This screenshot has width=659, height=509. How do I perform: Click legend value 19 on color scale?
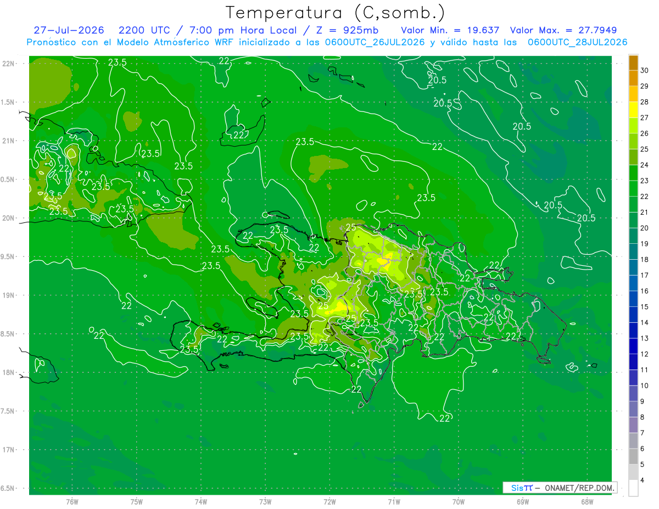[x=645, y=244]
